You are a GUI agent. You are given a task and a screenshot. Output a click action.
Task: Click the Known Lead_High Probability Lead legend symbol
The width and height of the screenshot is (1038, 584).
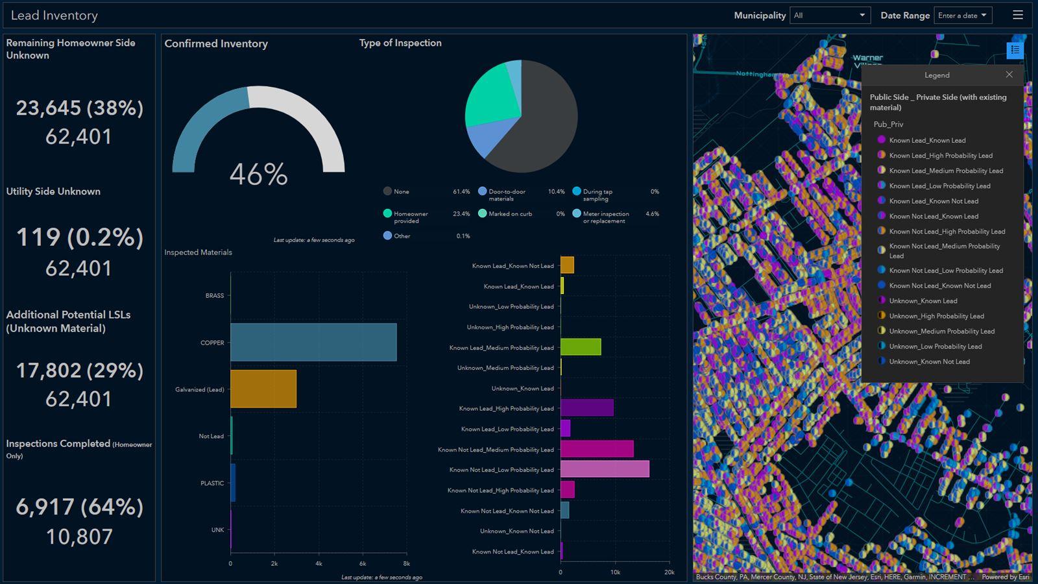click(x=882, y=155)
